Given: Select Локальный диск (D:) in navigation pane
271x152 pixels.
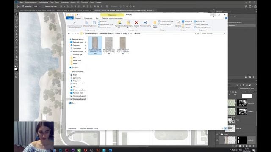Looking at the screenshot, I should (78, 99).
